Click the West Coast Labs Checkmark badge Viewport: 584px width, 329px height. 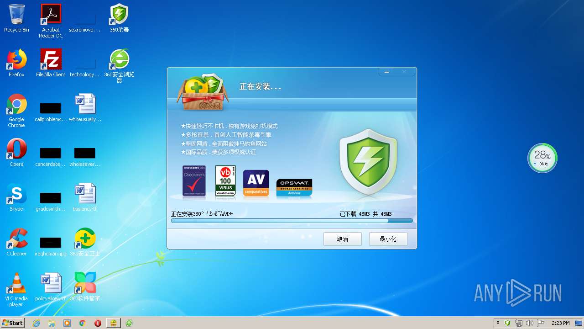coord(194,181)
